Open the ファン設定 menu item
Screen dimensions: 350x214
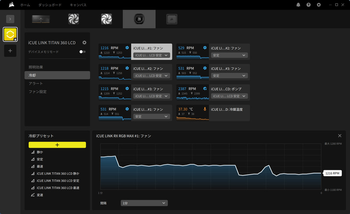38,92
